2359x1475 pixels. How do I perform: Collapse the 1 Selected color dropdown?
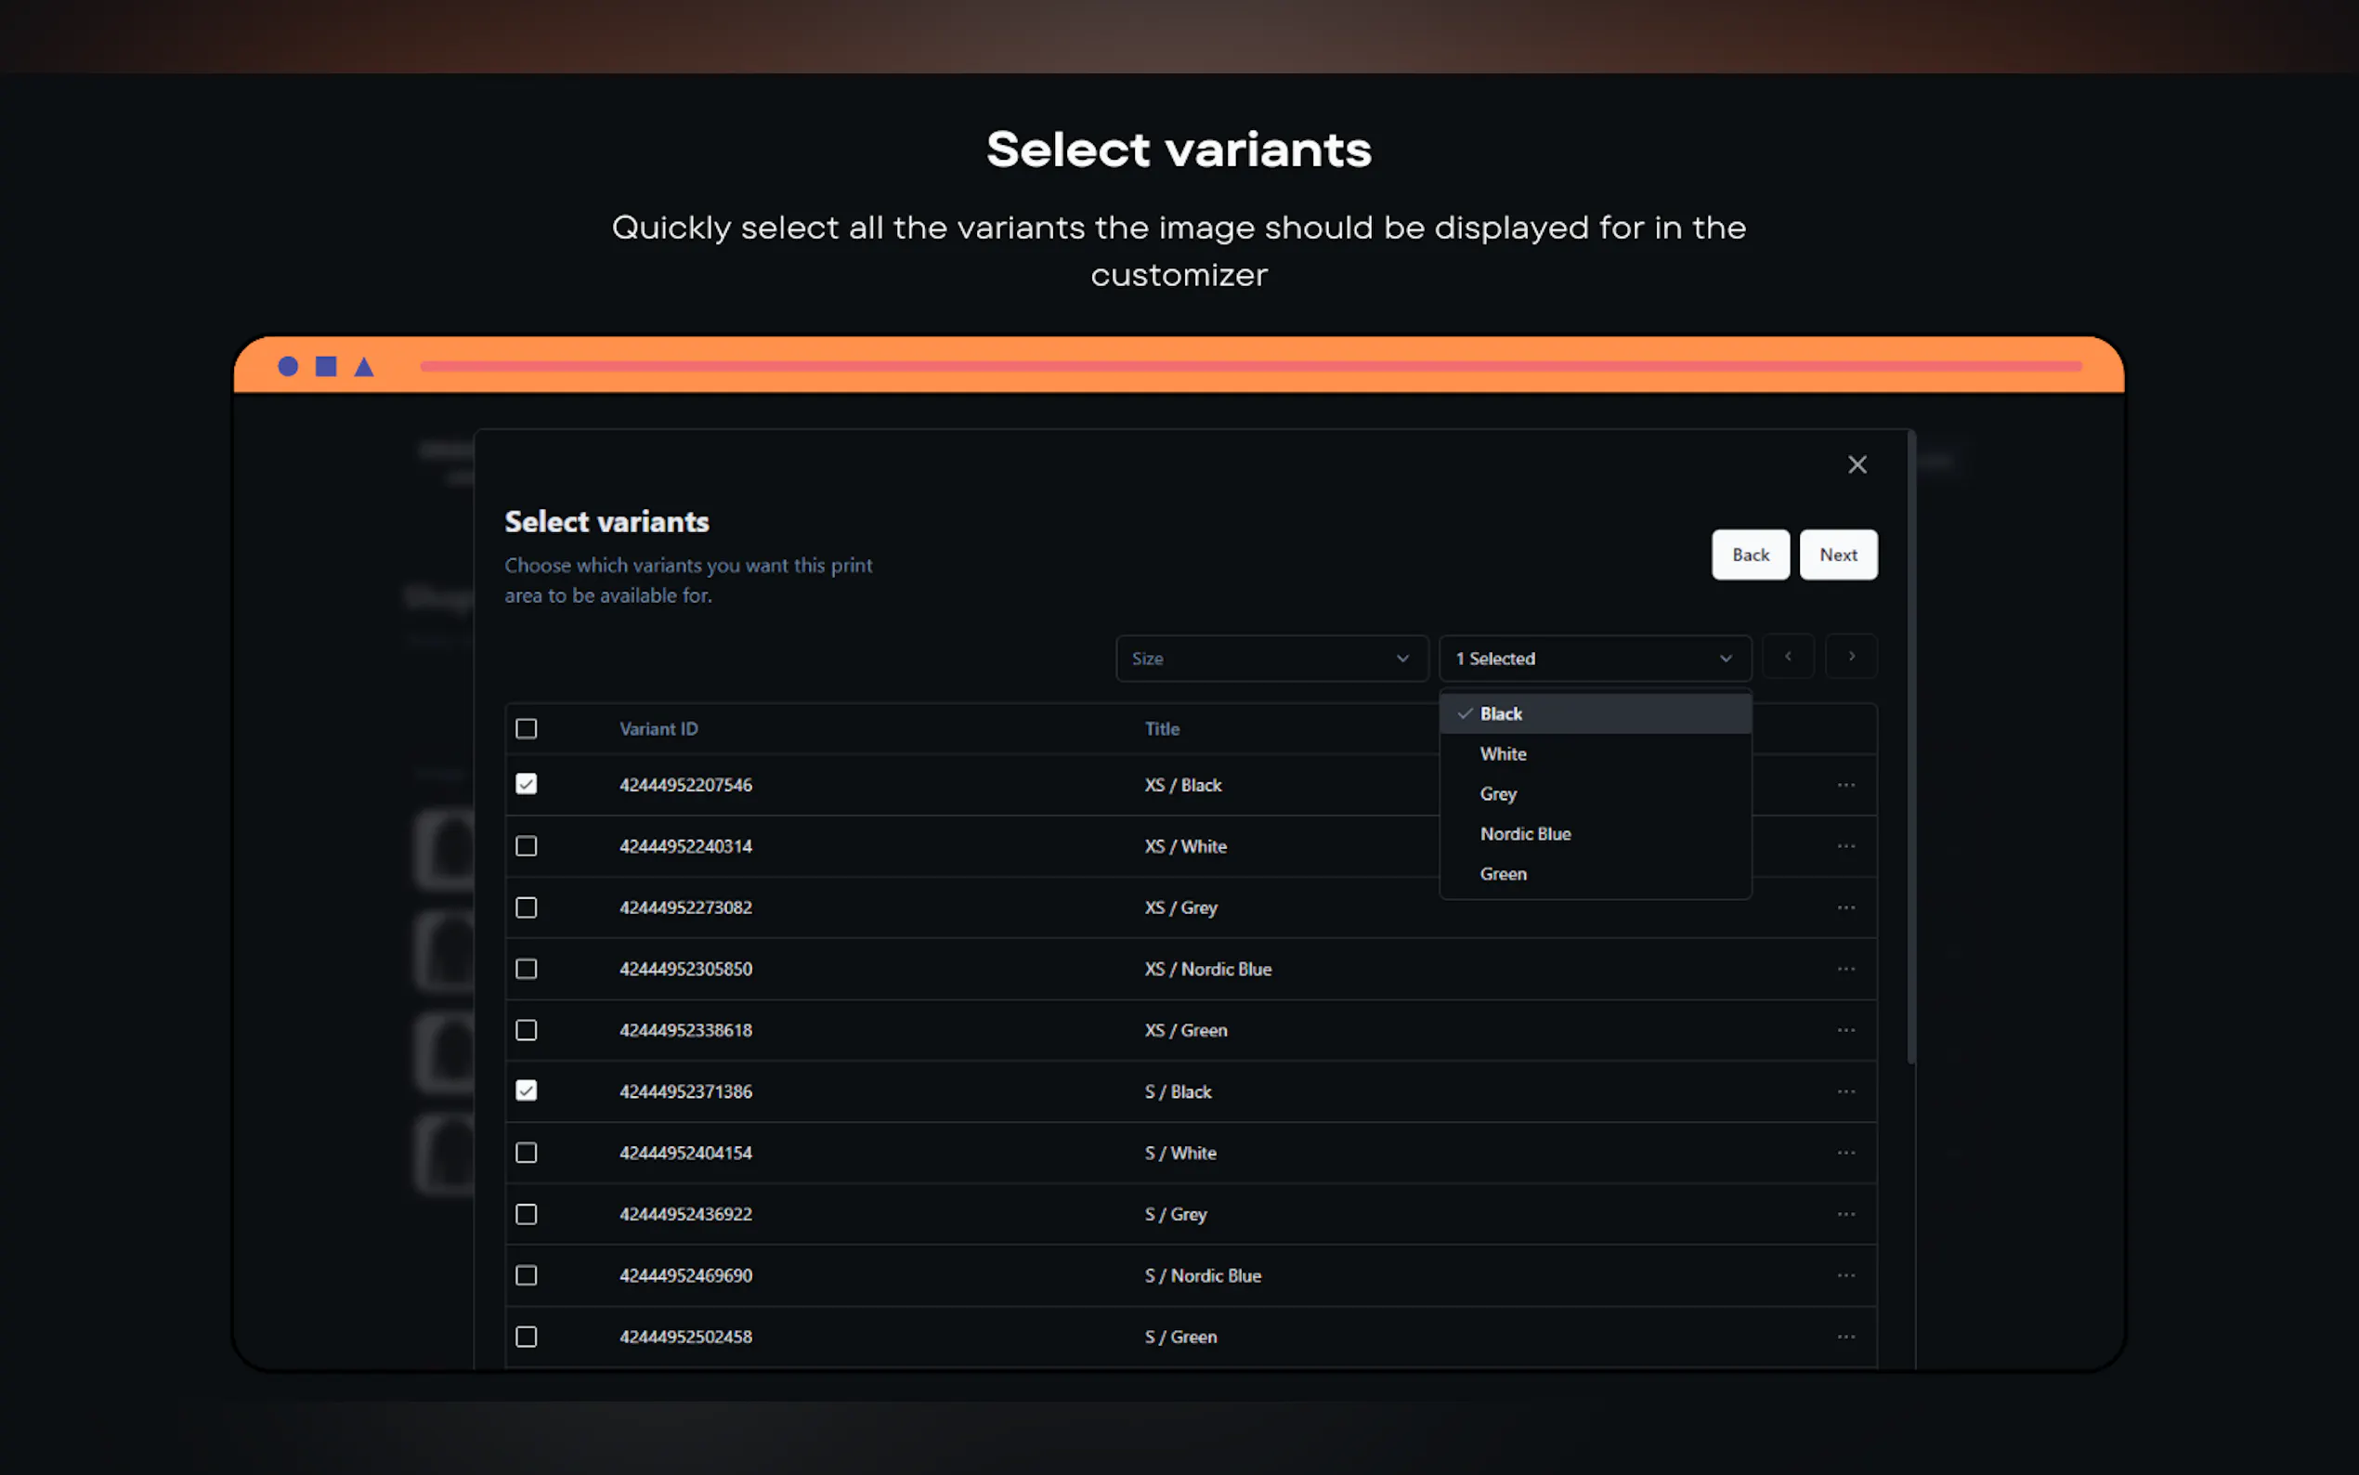tap(1594, 659)
